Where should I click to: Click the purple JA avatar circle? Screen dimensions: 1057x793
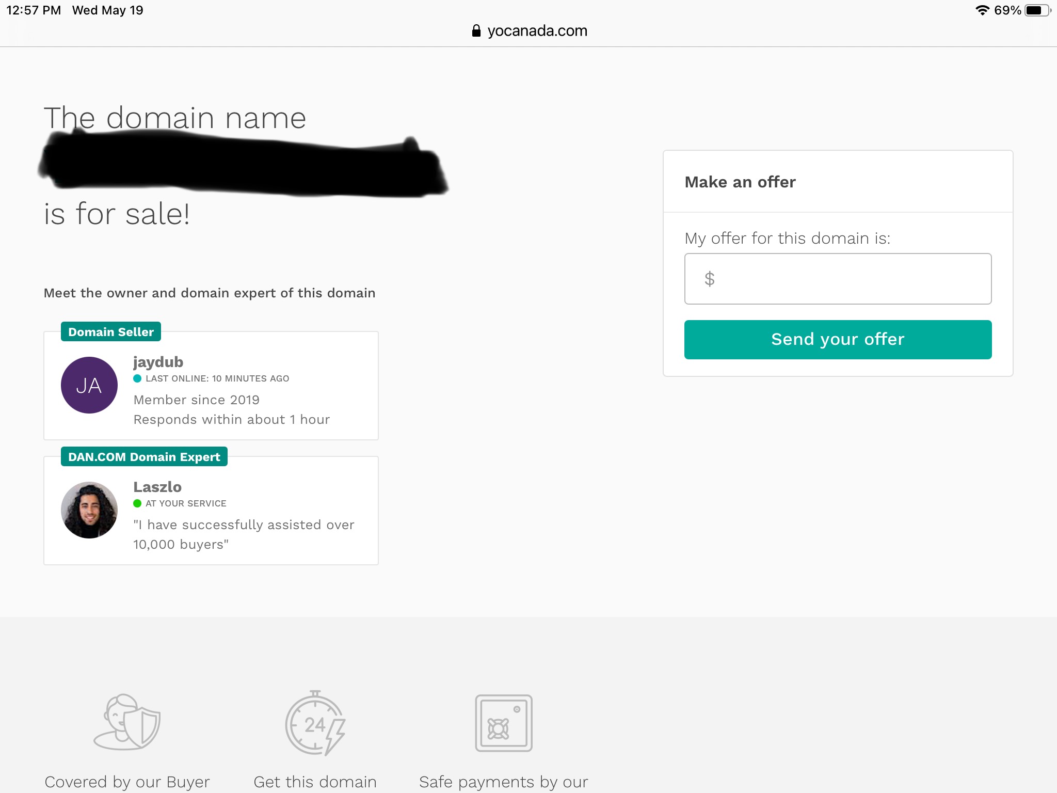click(89, 385)
